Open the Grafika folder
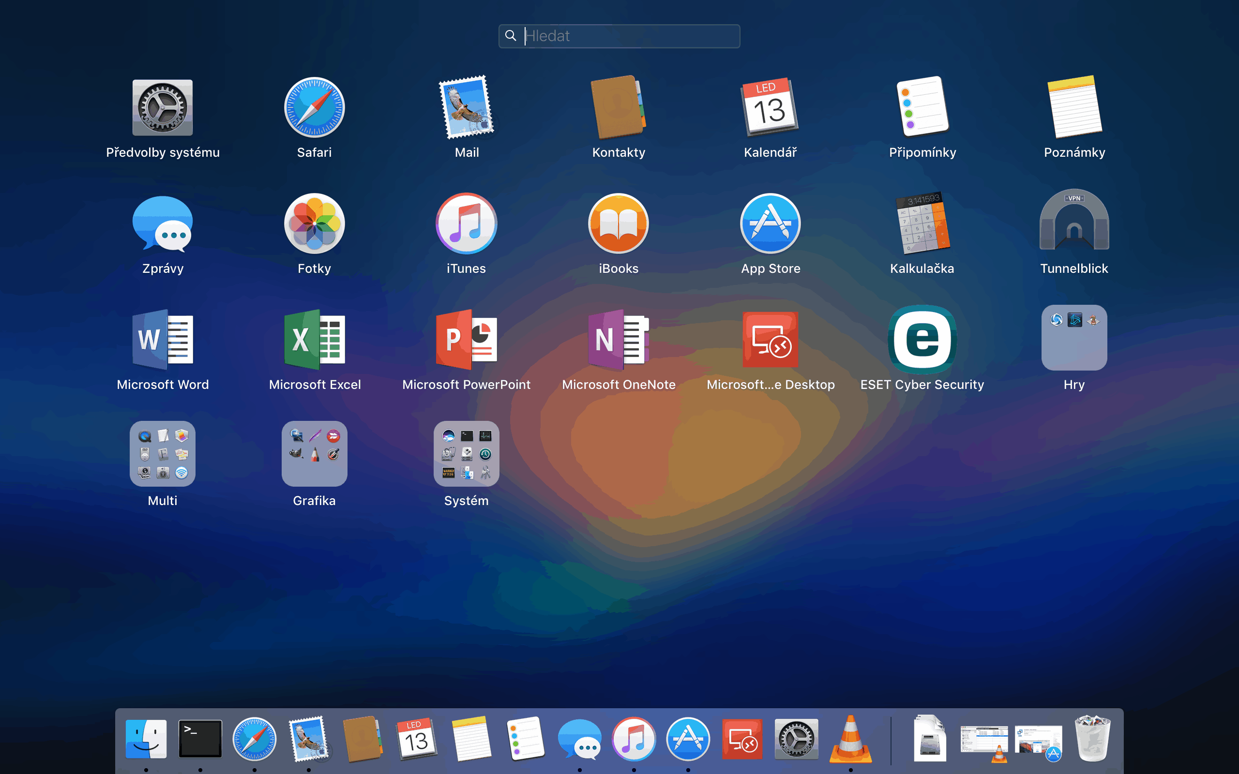This screenshot has width=1239, height=774. pos(315,454)
